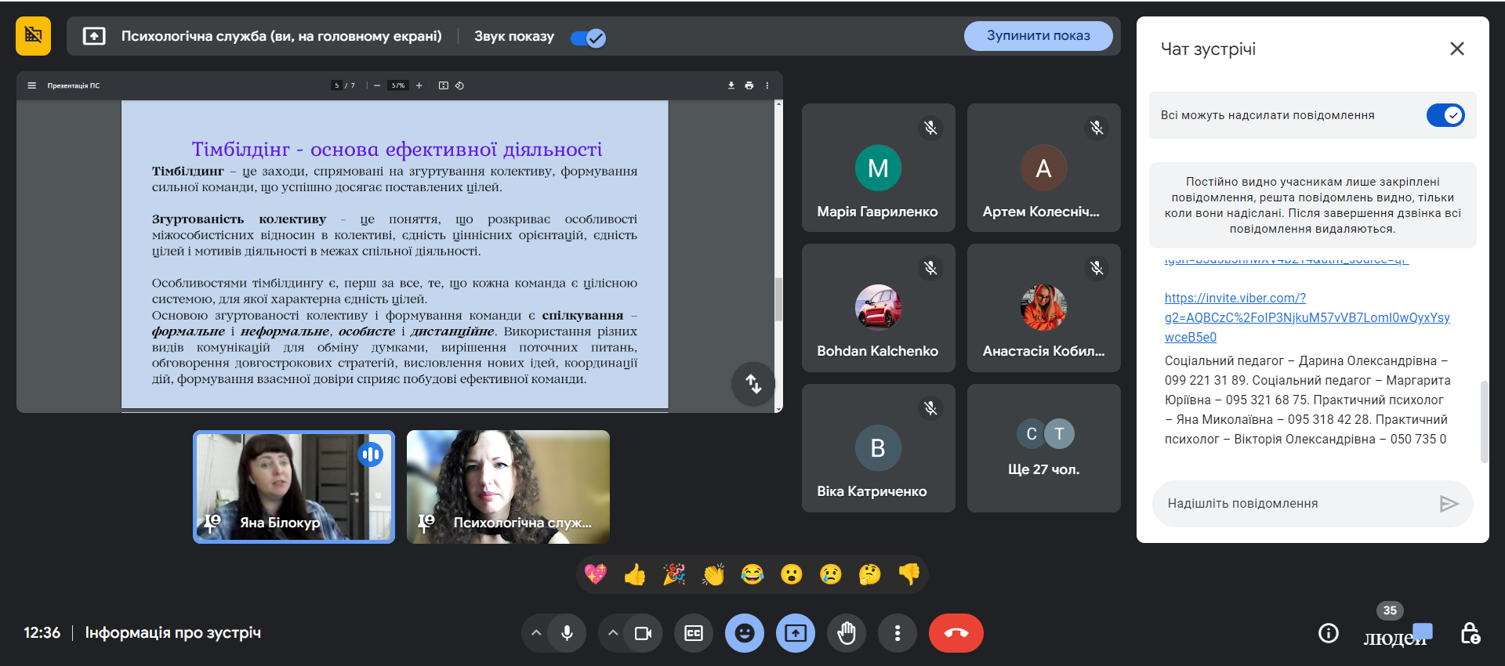Click the red leave call button

956,633
